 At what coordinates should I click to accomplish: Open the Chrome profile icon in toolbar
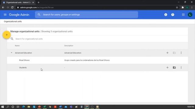[x=187, y=8]
